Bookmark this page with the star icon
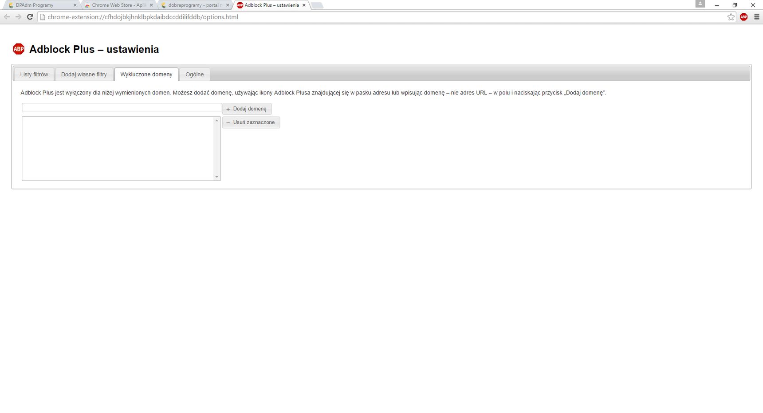 731,17
